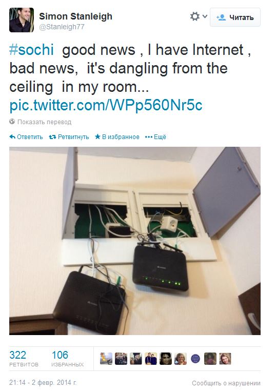Expand the Ещё more options menu
The image size is (276, 391).
[x=155, y=136]
